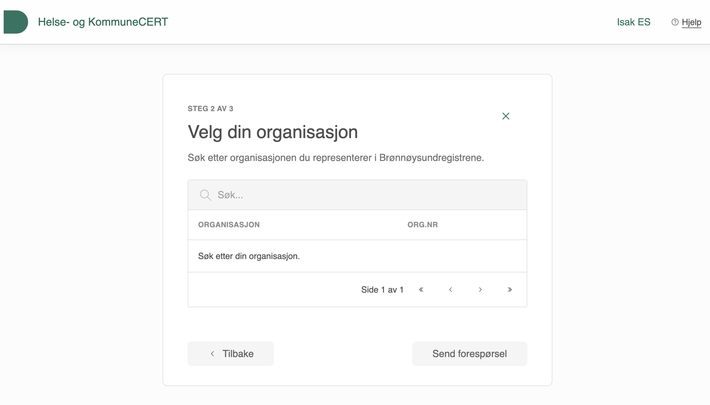Click the STEG 2 AV 3 step label
Viewport: 710px width, 405px height.
pyautogui.click(x=210, y=109)
